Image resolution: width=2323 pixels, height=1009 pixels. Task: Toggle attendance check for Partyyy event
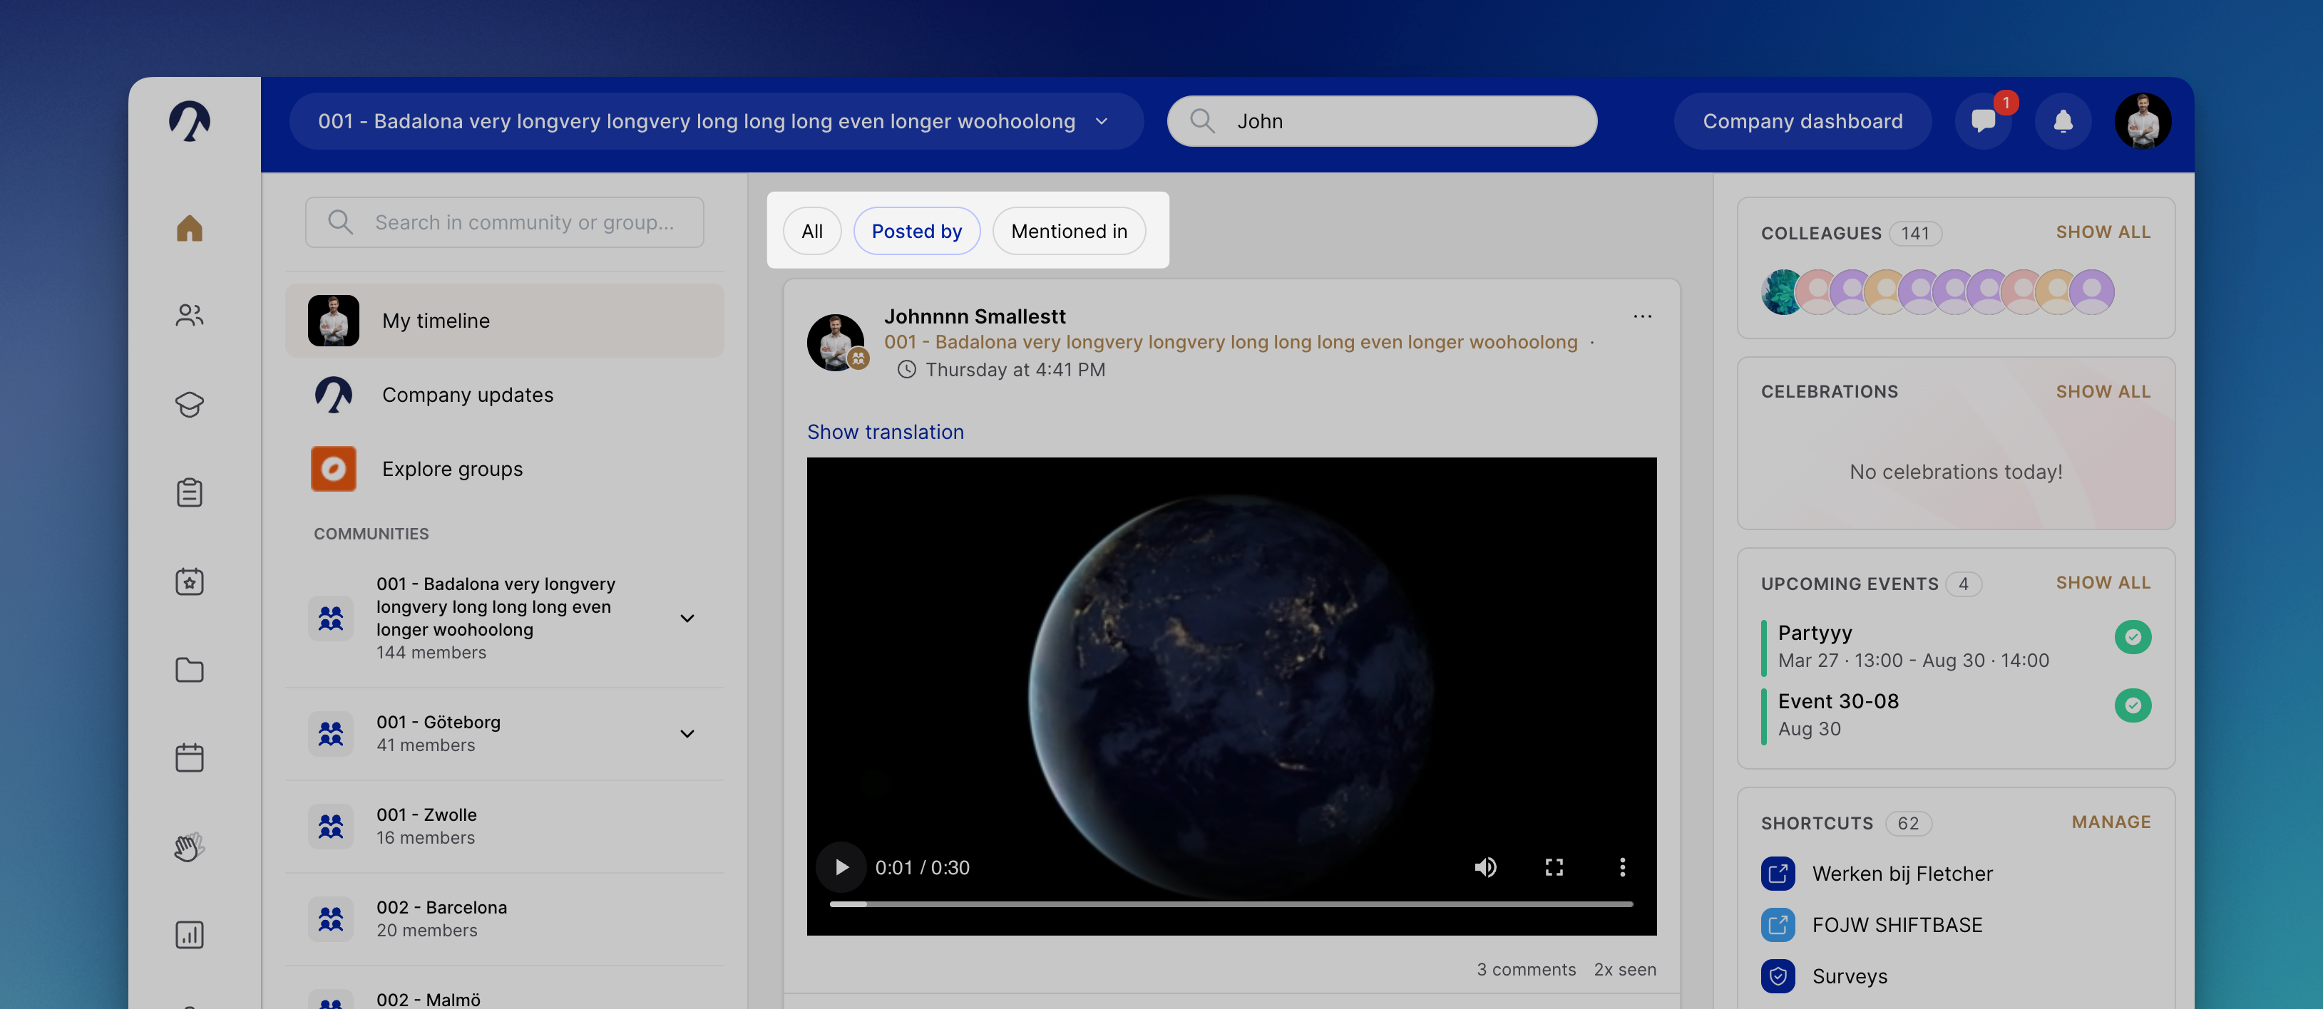[x=2133, y=637]
